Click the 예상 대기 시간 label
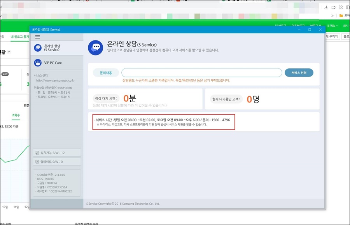This screenshot has width=350, height=225. coord(106,98)
